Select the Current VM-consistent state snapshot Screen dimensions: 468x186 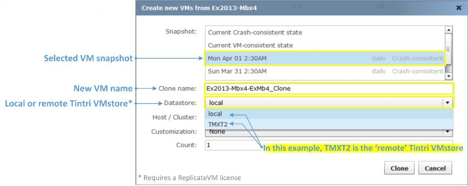coord(250,46)
